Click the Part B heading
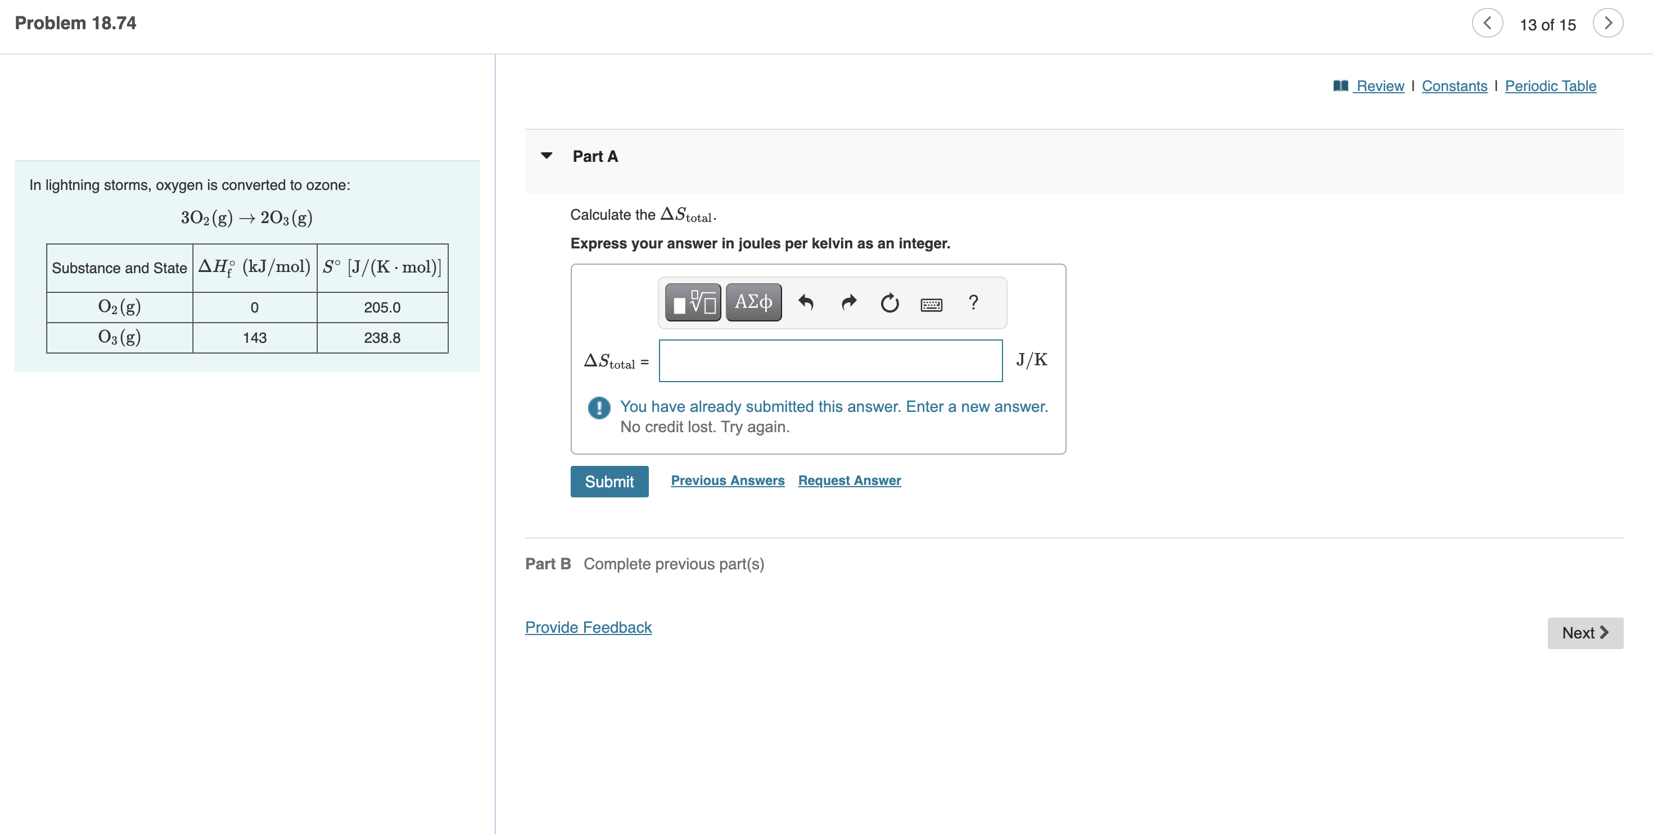 [x=548, y=564]
